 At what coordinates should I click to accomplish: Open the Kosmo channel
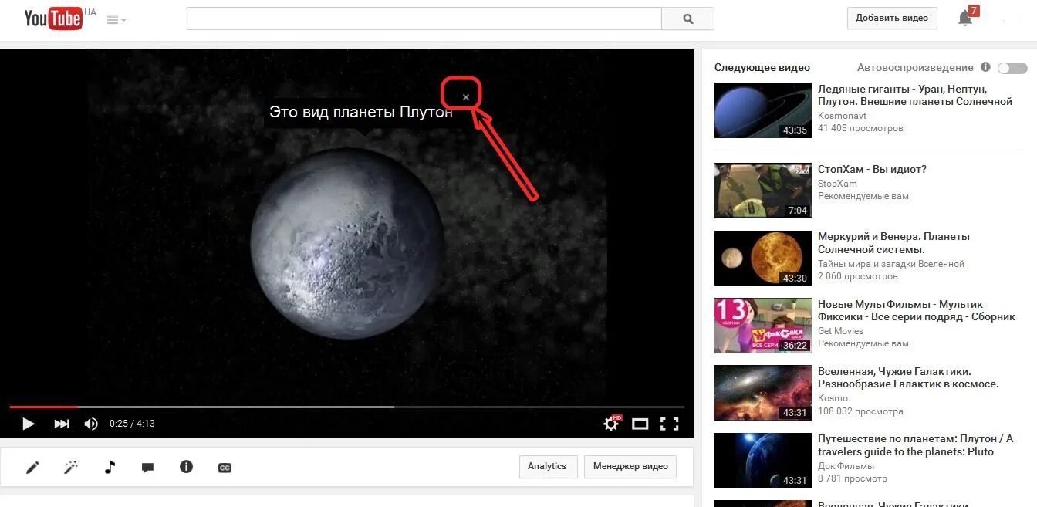(833, 398)
